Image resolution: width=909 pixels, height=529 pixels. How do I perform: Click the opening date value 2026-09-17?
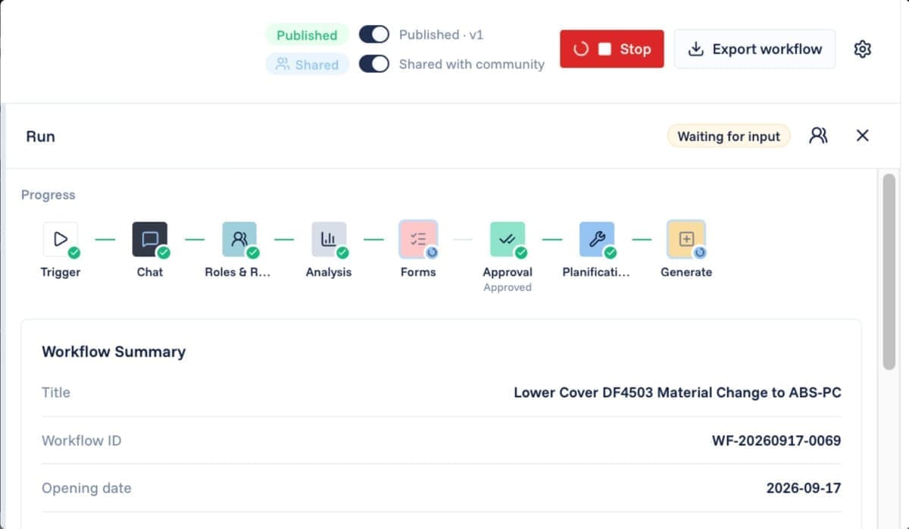[804, 488]
